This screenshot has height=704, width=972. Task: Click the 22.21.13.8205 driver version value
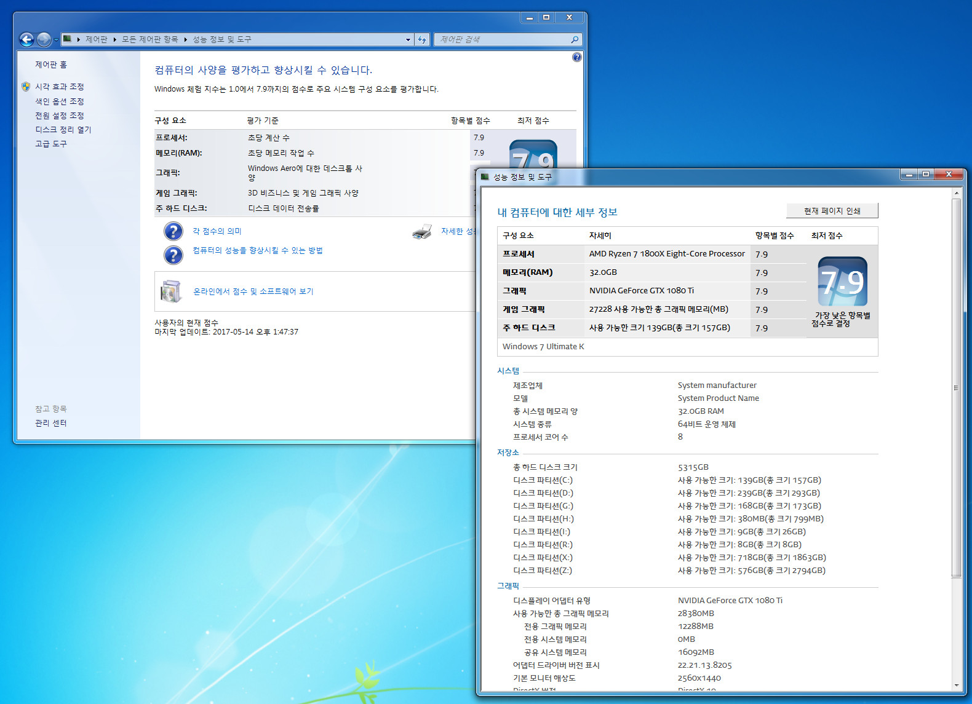coord(704,665)
